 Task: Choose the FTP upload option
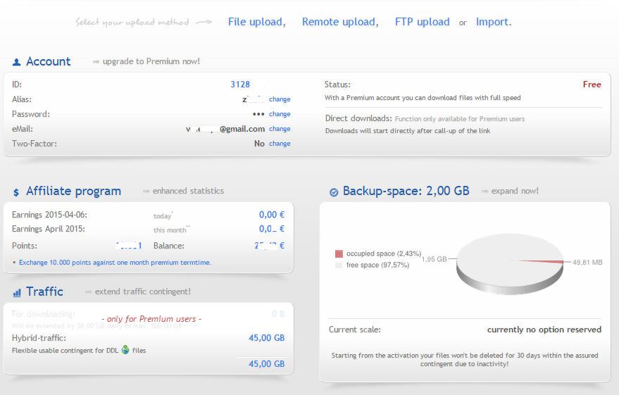422,22
